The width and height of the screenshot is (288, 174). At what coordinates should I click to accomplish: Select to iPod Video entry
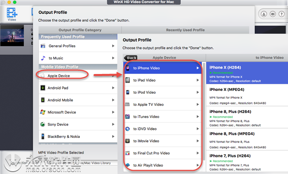click(x=163, y=92)
